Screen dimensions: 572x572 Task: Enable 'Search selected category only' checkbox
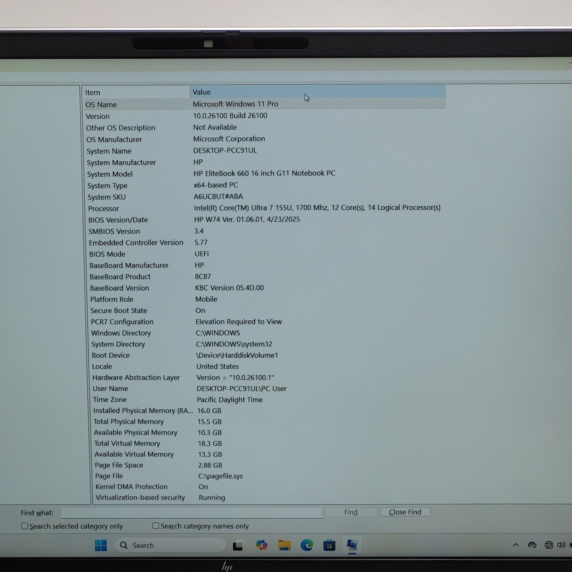pyautogui.click(x=25, y=526)
